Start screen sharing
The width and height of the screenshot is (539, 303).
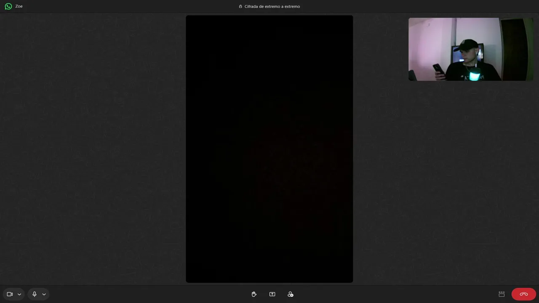(272, 294)
